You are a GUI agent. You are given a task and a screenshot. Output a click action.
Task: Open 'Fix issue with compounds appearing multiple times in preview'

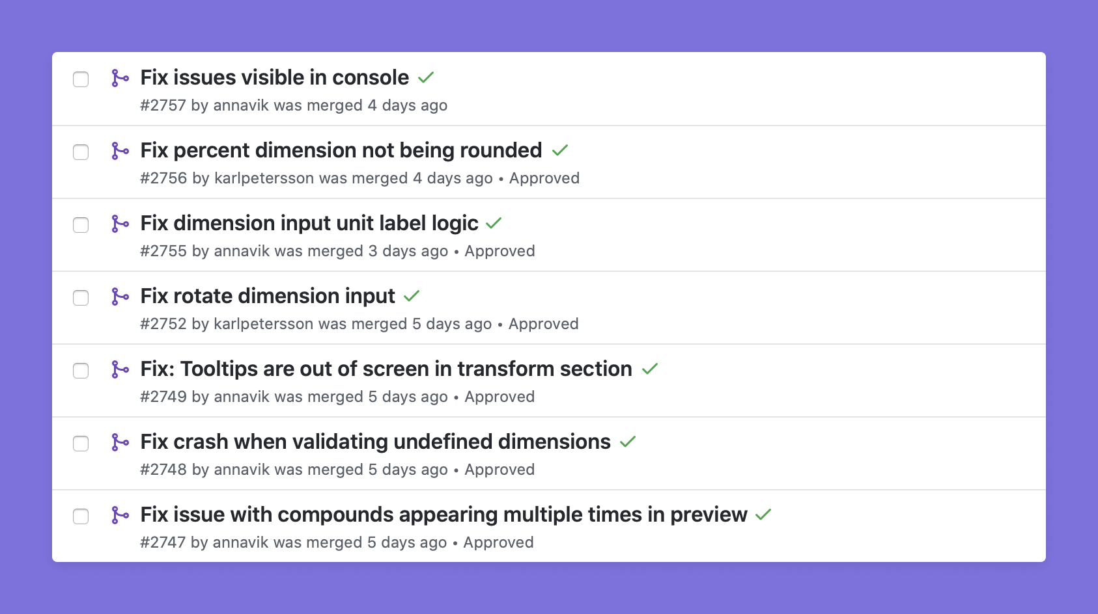click(444, 514)
